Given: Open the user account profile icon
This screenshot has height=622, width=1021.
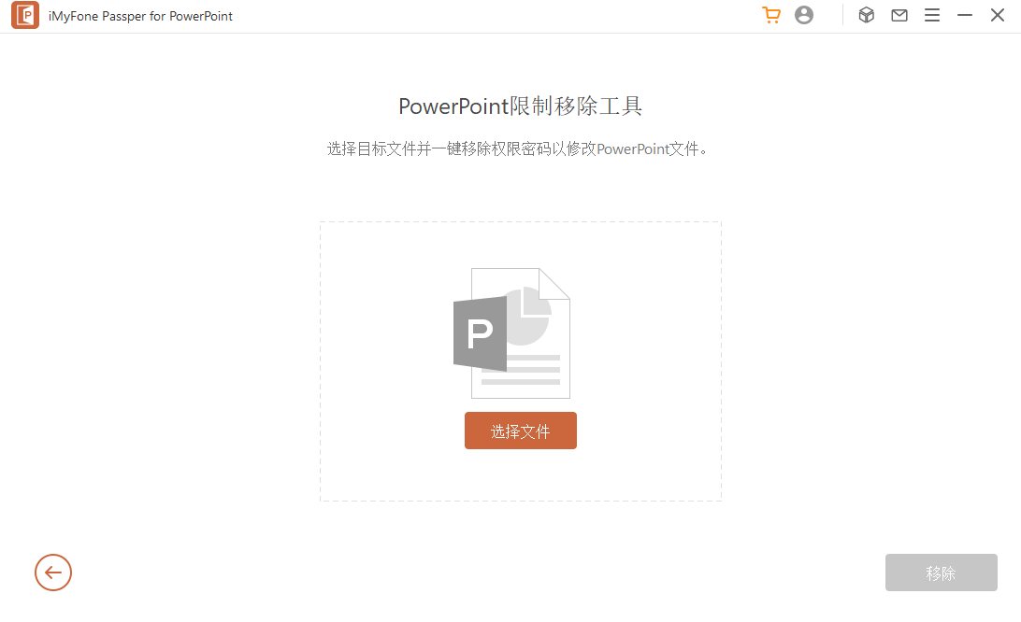Looking at the screenshot, I should click(x=804, y=16).
